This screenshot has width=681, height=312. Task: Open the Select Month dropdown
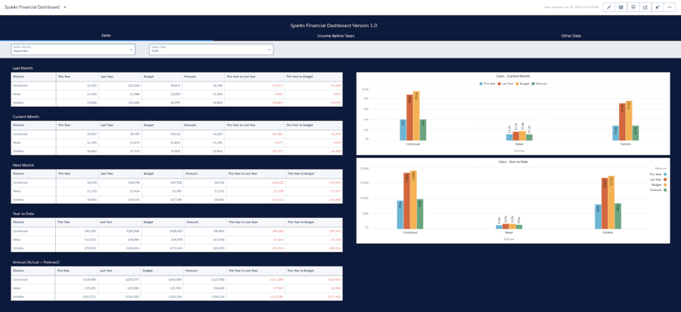pos(73,49)
